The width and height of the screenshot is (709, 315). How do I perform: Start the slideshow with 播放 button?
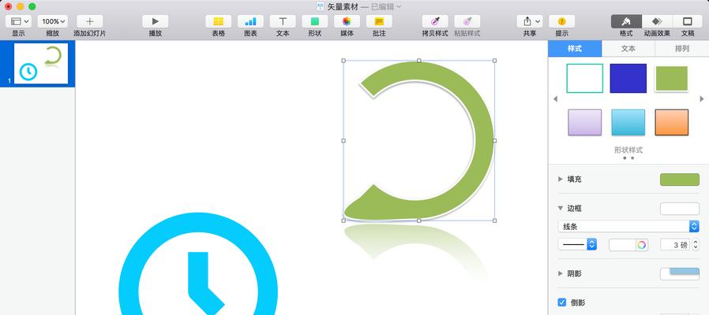(155, 21)
